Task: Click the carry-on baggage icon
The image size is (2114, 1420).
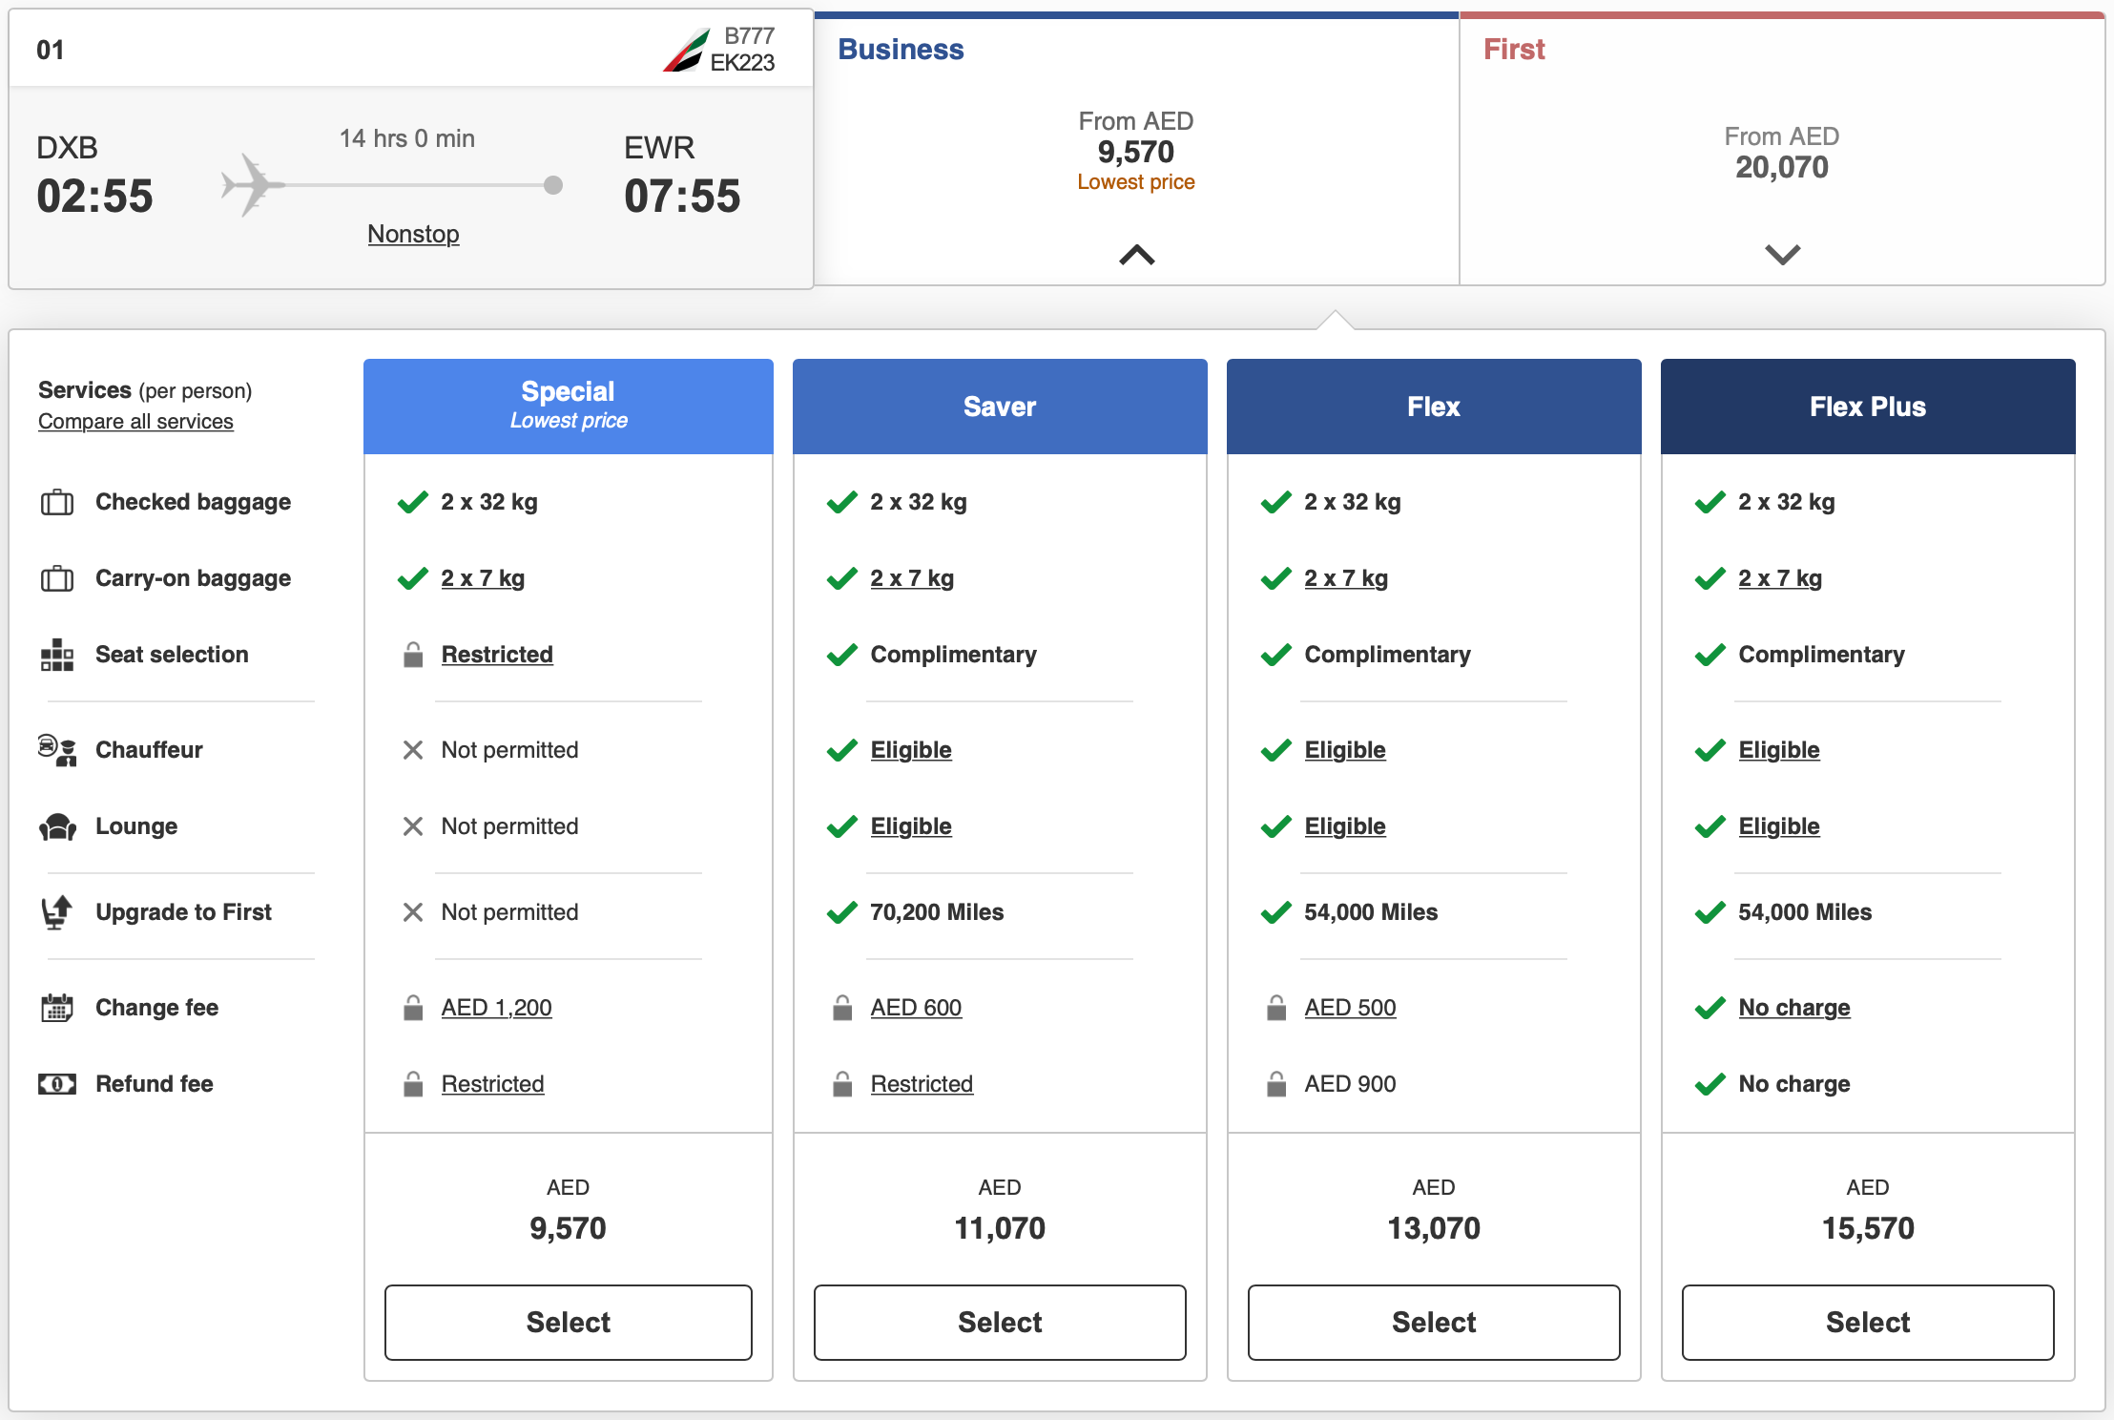Action: tap(56, 578)
